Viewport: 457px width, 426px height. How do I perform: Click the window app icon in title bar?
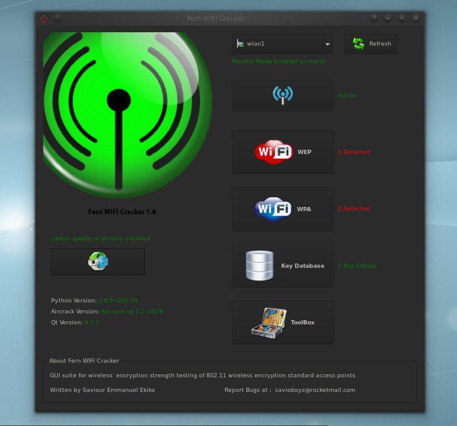[44, 19]
